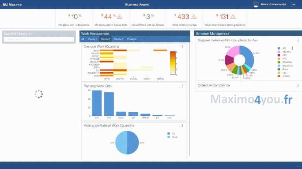Click the Work Management vertical scrollbar

click(190, 99)
